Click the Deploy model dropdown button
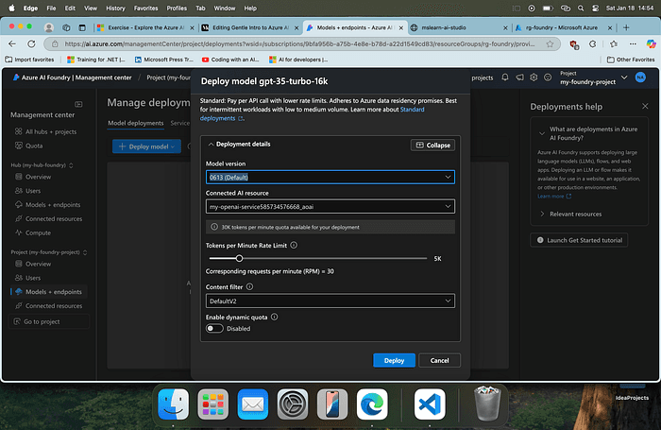The image size is (661, 430). (x=146, y=146)
